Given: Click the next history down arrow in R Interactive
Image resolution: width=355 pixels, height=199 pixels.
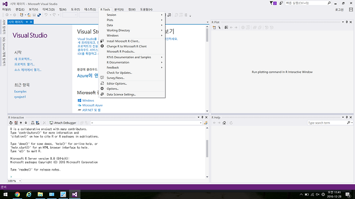Looking at the screenshot, I should point(26,123).
